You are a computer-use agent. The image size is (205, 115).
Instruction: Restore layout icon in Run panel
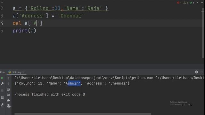(x=2, y=97)
